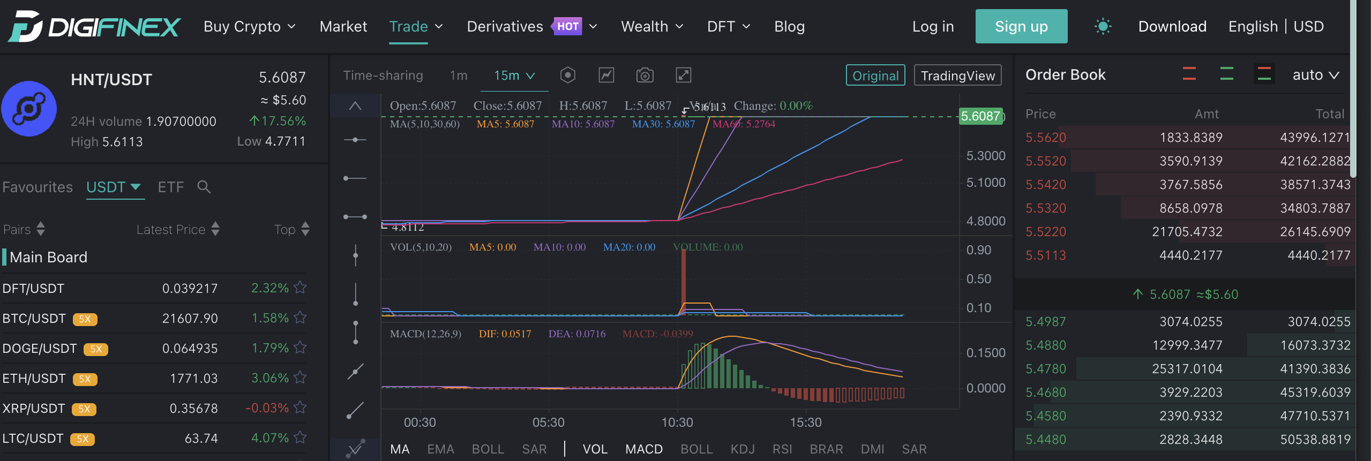Open the chart indicator settings hexagon icon
1371x461 pixels.
click(567, 75)
